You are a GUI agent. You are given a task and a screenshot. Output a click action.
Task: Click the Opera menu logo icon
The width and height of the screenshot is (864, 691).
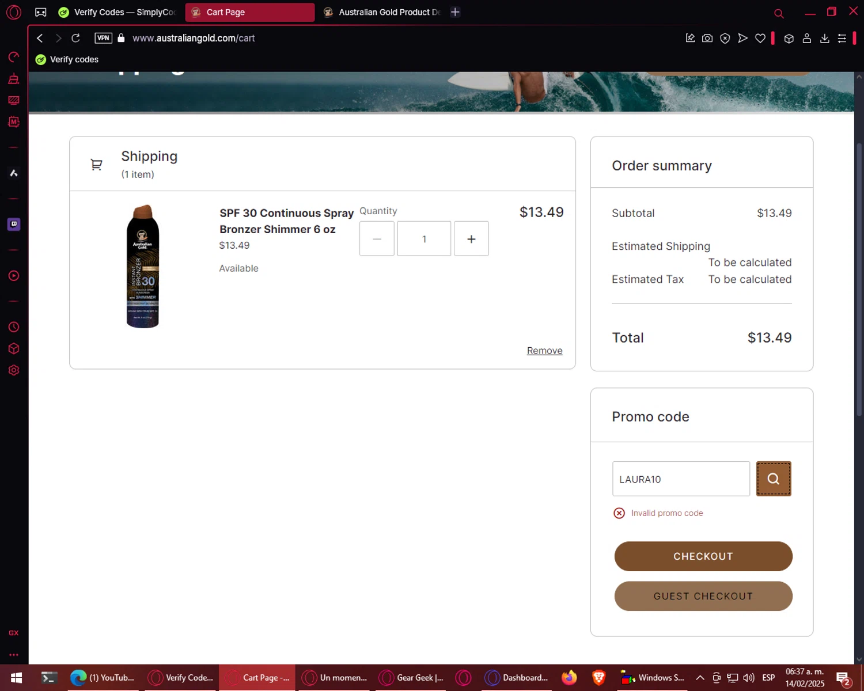click(x=14, y=12)
